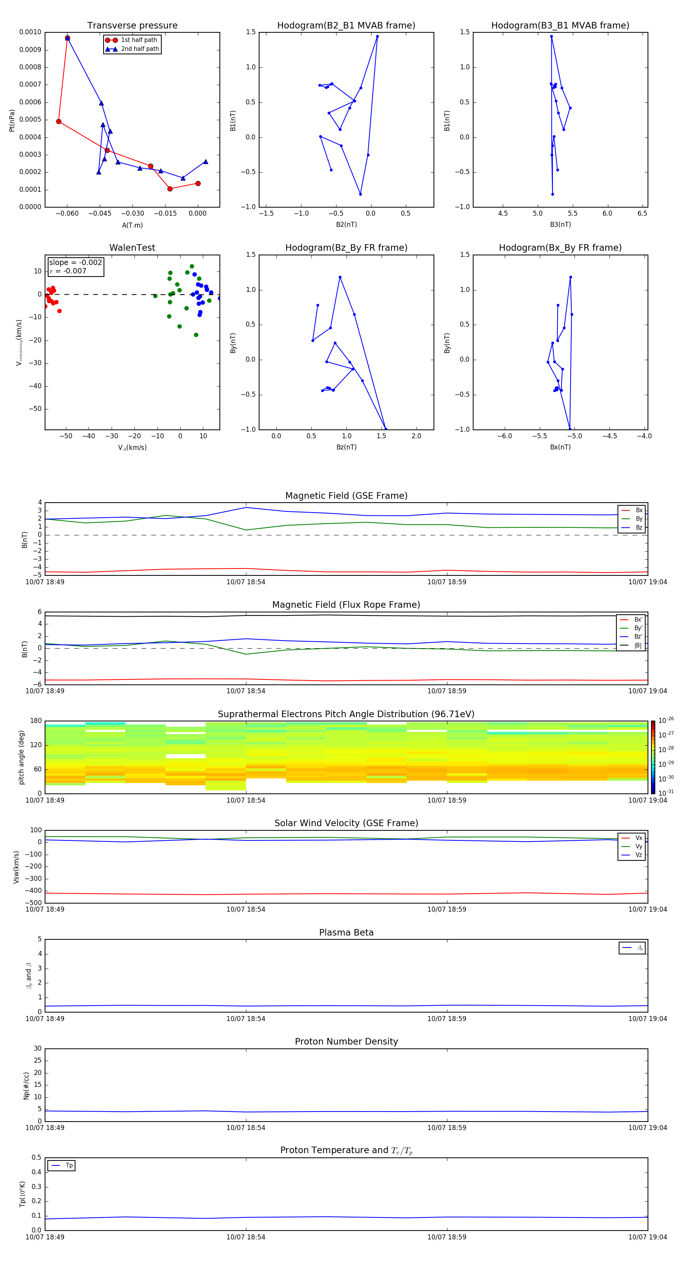Select the βp legend entry in Plasma Beta
This screenshot has height=1271, width=693.
pyautogui.click(x=632, y=948)
